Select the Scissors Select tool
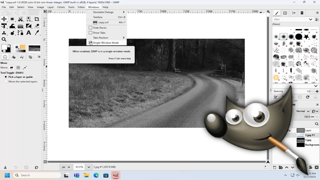 20,19
